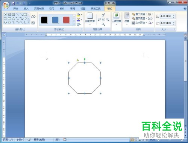
Task: Open the 邮件 (Mailings) tab
Action: [x=62, y=9]
